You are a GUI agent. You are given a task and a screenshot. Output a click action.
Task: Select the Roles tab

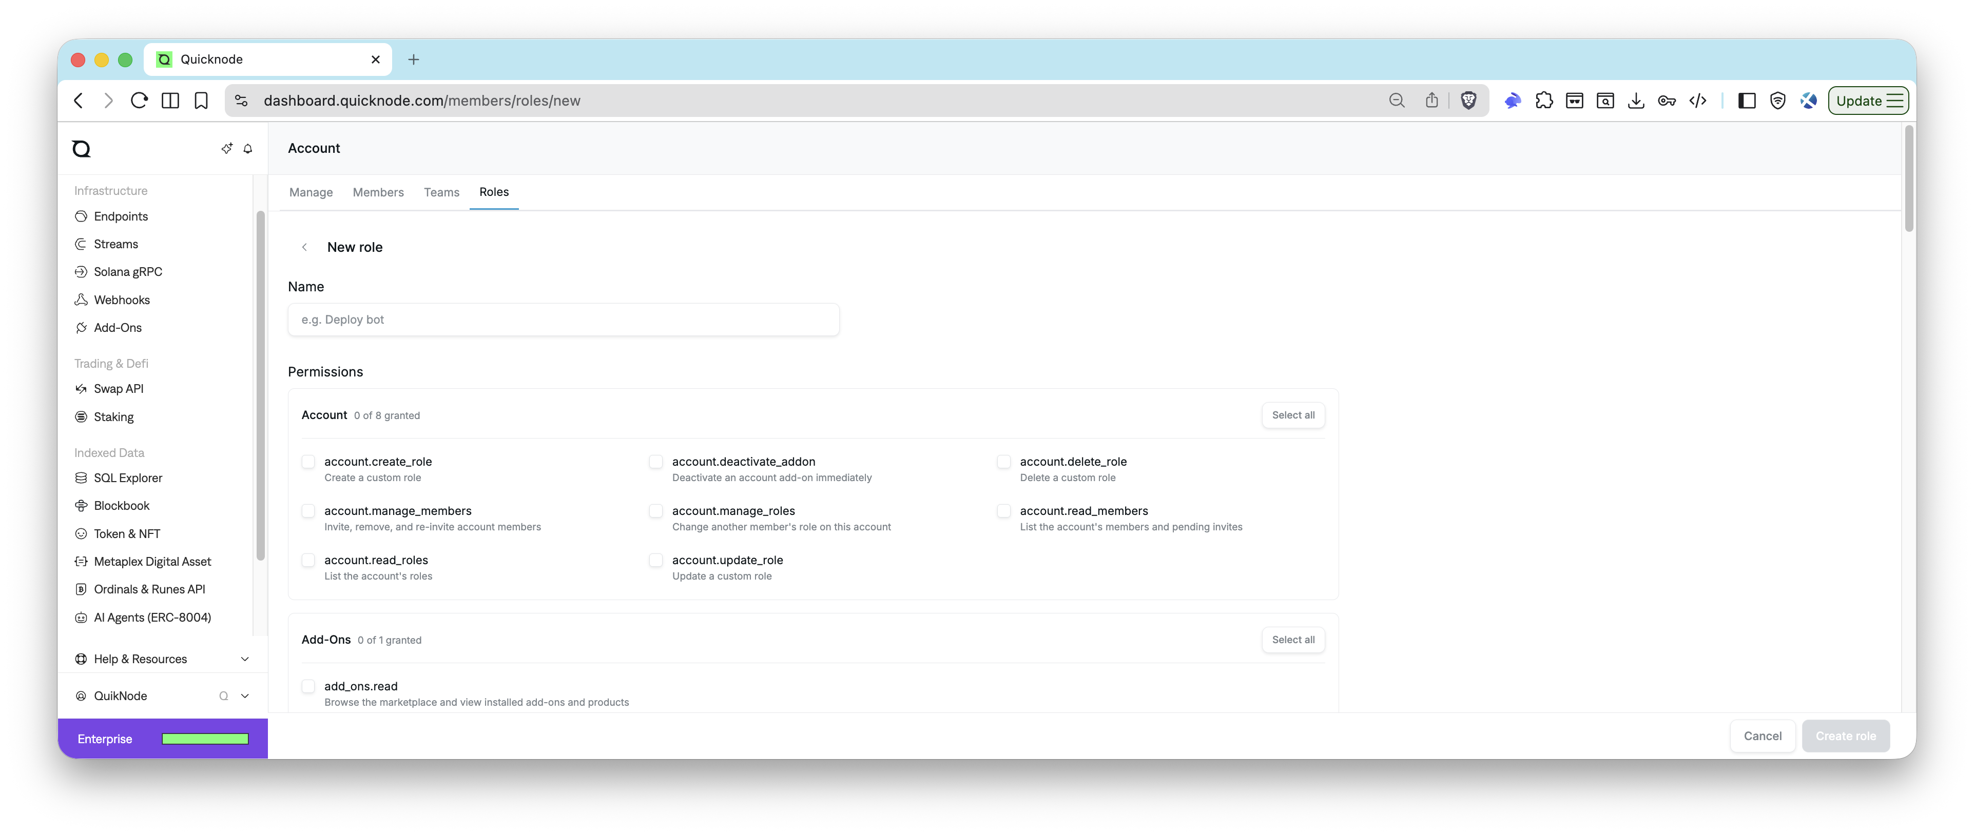494,191
